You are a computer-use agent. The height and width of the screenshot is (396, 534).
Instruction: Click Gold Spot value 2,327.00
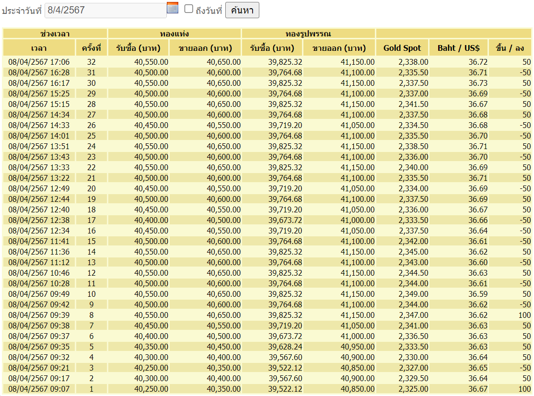point(413,368)
